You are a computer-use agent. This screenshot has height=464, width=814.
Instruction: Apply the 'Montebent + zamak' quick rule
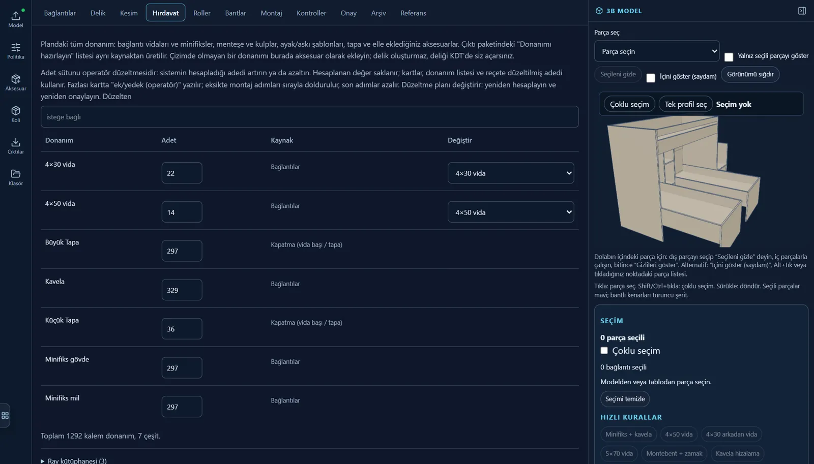[674, 453]
